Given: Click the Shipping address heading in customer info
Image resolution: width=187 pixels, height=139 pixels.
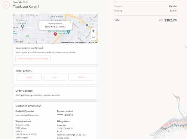Looking at the screenshot, I should 23,121.
